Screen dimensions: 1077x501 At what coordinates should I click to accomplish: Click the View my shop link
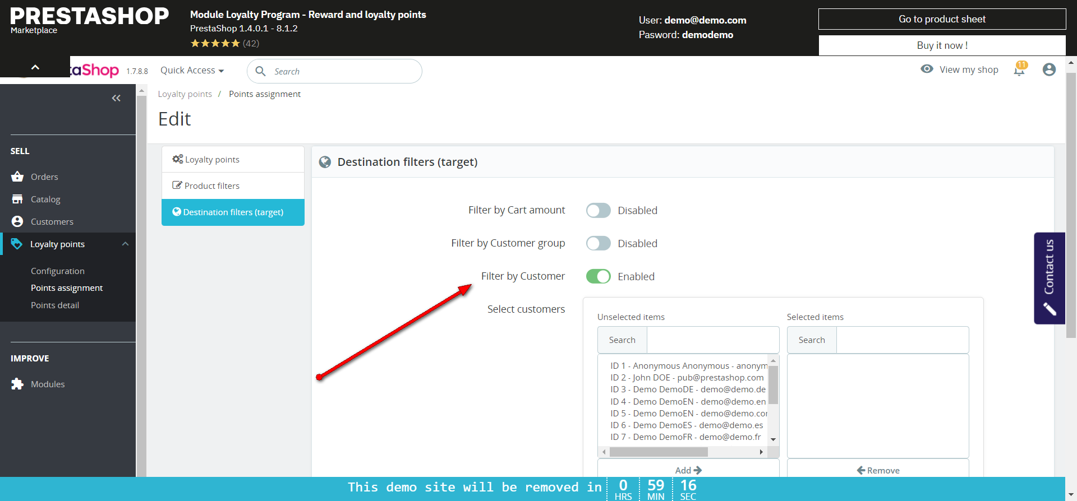coord(969,69)
